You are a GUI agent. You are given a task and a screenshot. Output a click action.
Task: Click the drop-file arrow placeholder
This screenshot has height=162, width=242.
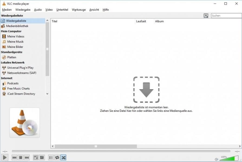tap(146, 90)
